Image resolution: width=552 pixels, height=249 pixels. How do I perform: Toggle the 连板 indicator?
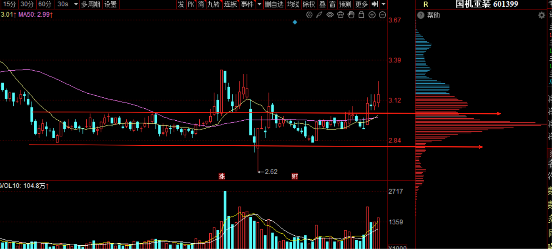[230, 4]
